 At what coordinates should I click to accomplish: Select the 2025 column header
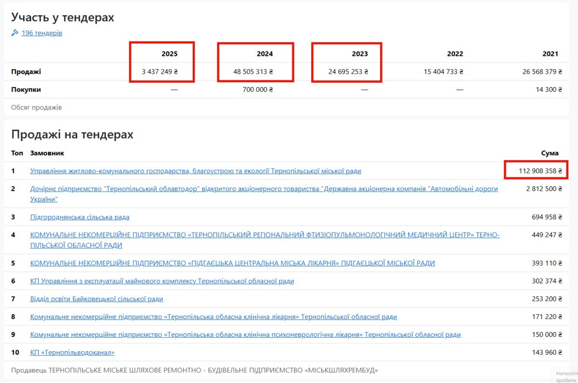[170, 54]
